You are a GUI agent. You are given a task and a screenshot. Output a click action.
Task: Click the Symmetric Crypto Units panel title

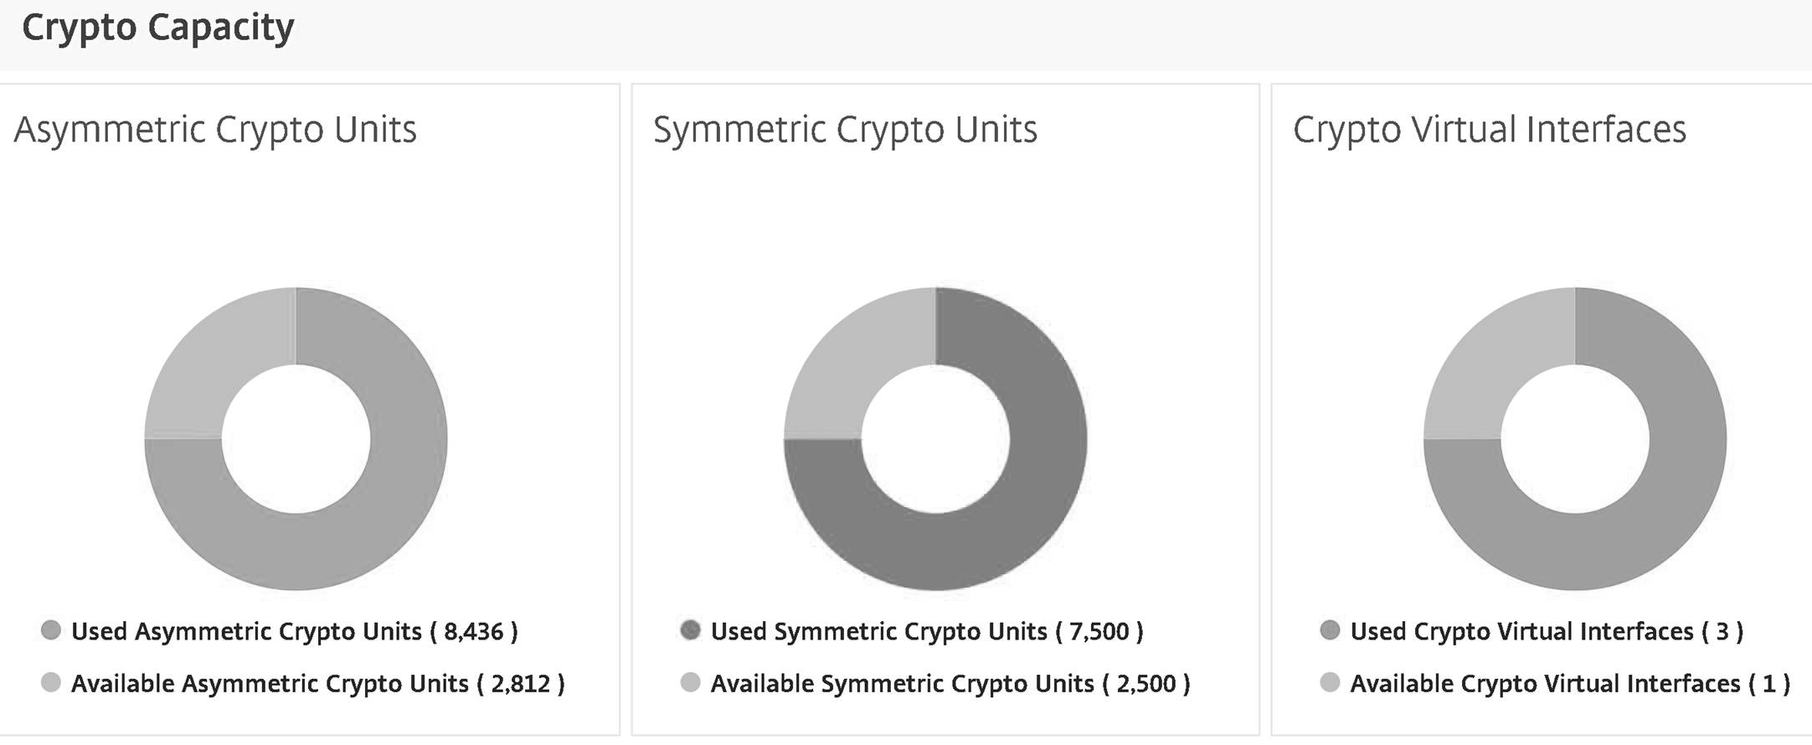(x=845, y=130)
